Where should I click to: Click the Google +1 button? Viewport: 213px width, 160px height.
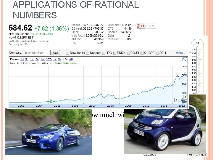pos(141,26)
